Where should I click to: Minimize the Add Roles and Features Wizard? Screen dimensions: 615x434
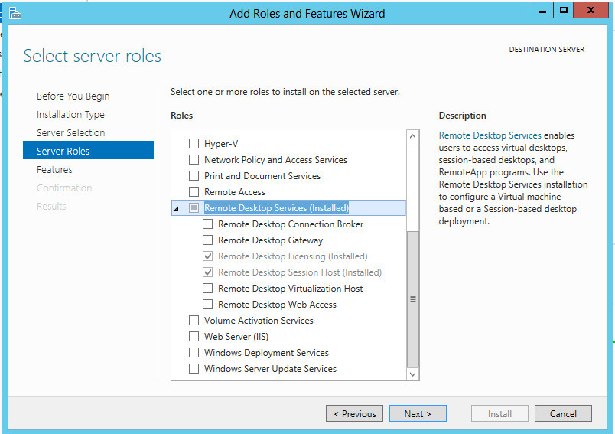point(542,11)
